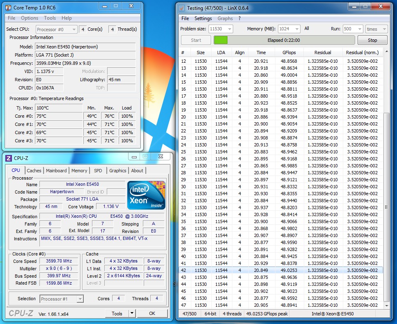Click the Rated FSB value 1599.86 MHz
The width and height of the screenshot is (397, 324).
click(x=59, y=283)
